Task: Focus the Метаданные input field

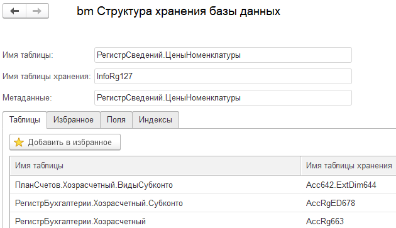Action: click(x=223, y=98)
